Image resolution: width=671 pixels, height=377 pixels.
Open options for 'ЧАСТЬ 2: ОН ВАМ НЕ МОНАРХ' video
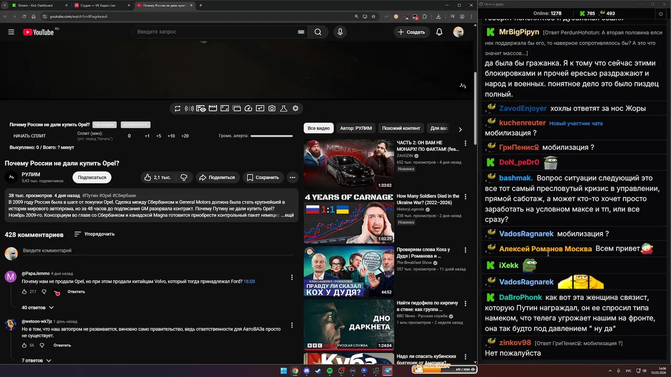pyautogui.click(x=465, y=143)
